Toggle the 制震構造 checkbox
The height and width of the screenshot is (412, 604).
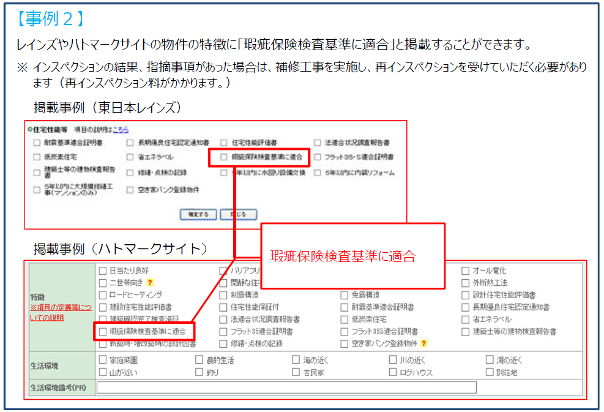point(224,295)
